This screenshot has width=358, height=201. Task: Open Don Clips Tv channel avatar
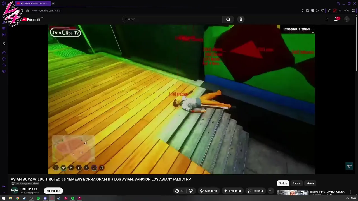15,191
